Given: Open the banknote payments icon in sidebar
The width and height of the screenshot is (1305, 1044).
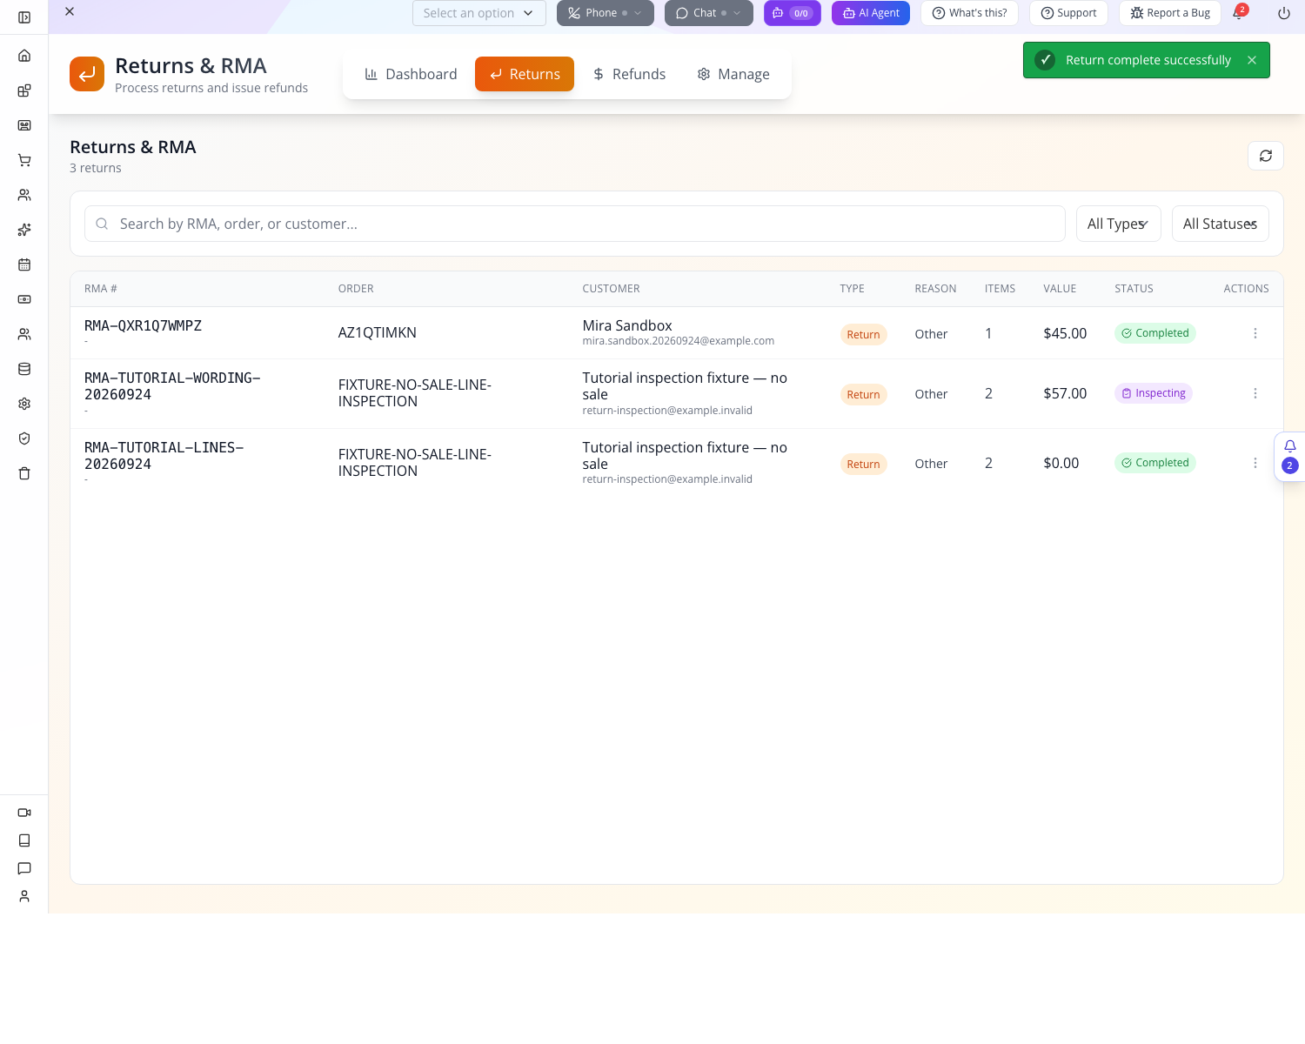Looking at the screenshot, I should (x=24, y=299).
